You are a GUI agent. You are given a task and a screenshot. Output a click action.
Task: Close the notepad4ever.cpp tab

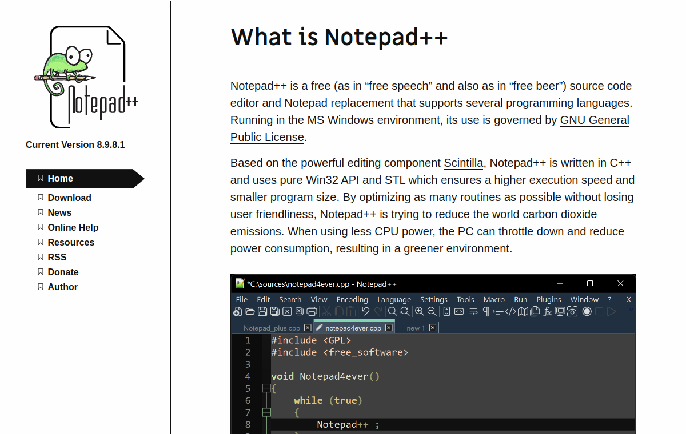[389, 328]
